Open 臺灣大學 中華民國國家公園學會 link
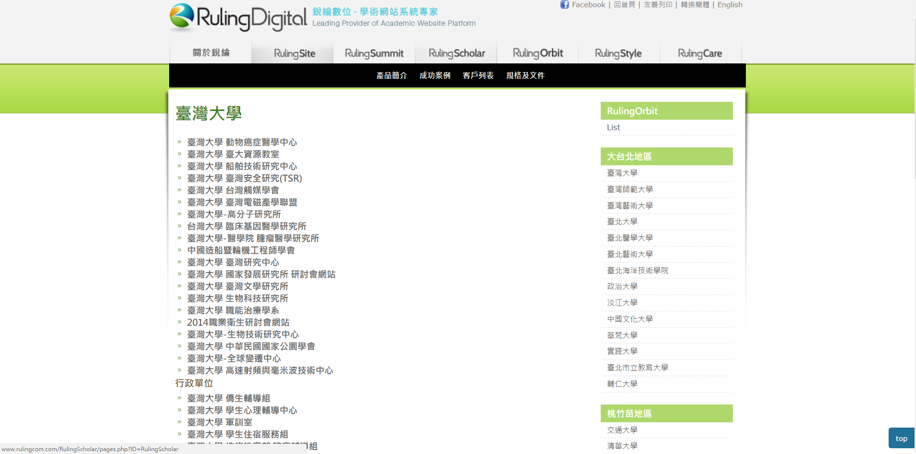Viewport: 916px width, 454px height. click(251, 346)
